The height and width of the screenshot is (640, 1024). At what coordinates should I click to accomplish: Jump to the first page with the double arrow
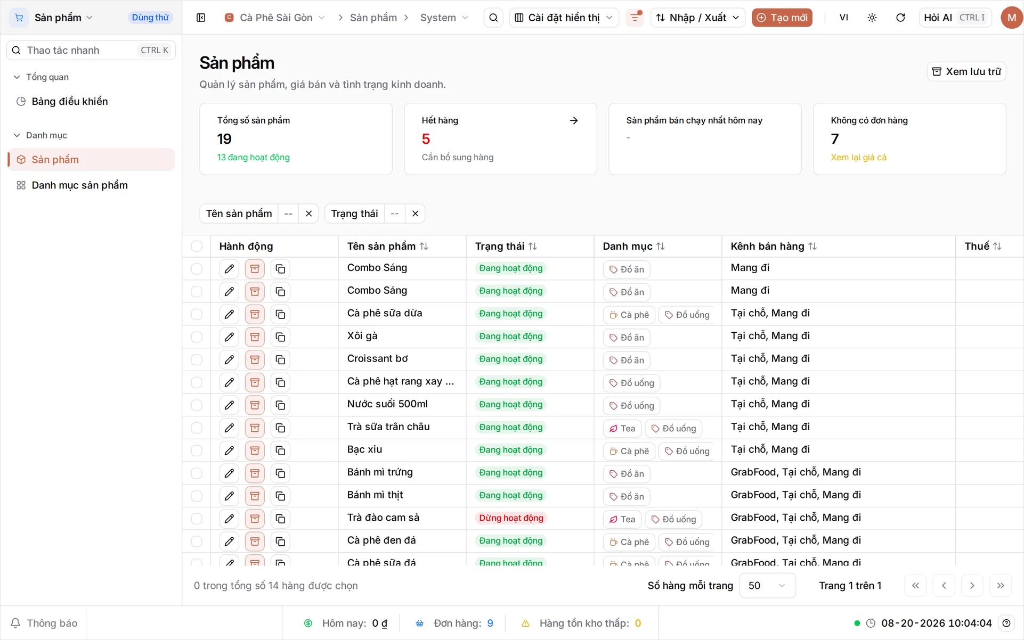click(x=915, y=586)
